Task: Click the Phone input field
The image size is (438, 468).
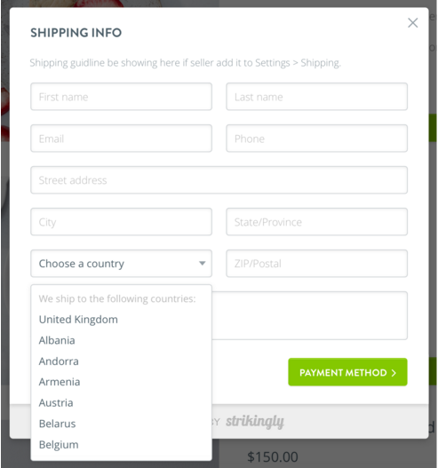Action: point(317,139)
